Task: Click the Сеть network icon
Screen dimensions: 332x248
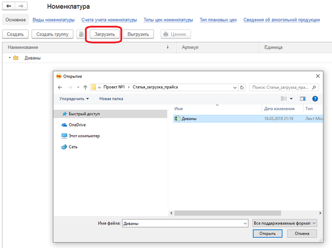Action: pos(64,147)
